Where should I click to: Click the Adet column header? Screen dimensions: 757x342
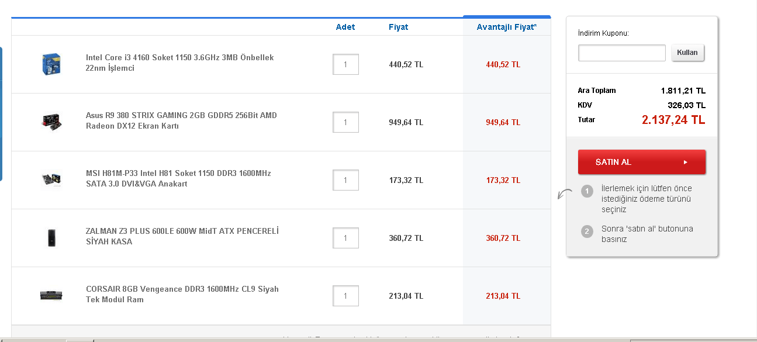click(345, 27)
